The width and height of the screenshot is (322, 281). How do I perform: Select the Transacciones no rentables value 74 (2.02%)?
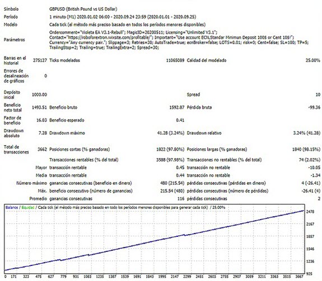click(x=310, y=160)
